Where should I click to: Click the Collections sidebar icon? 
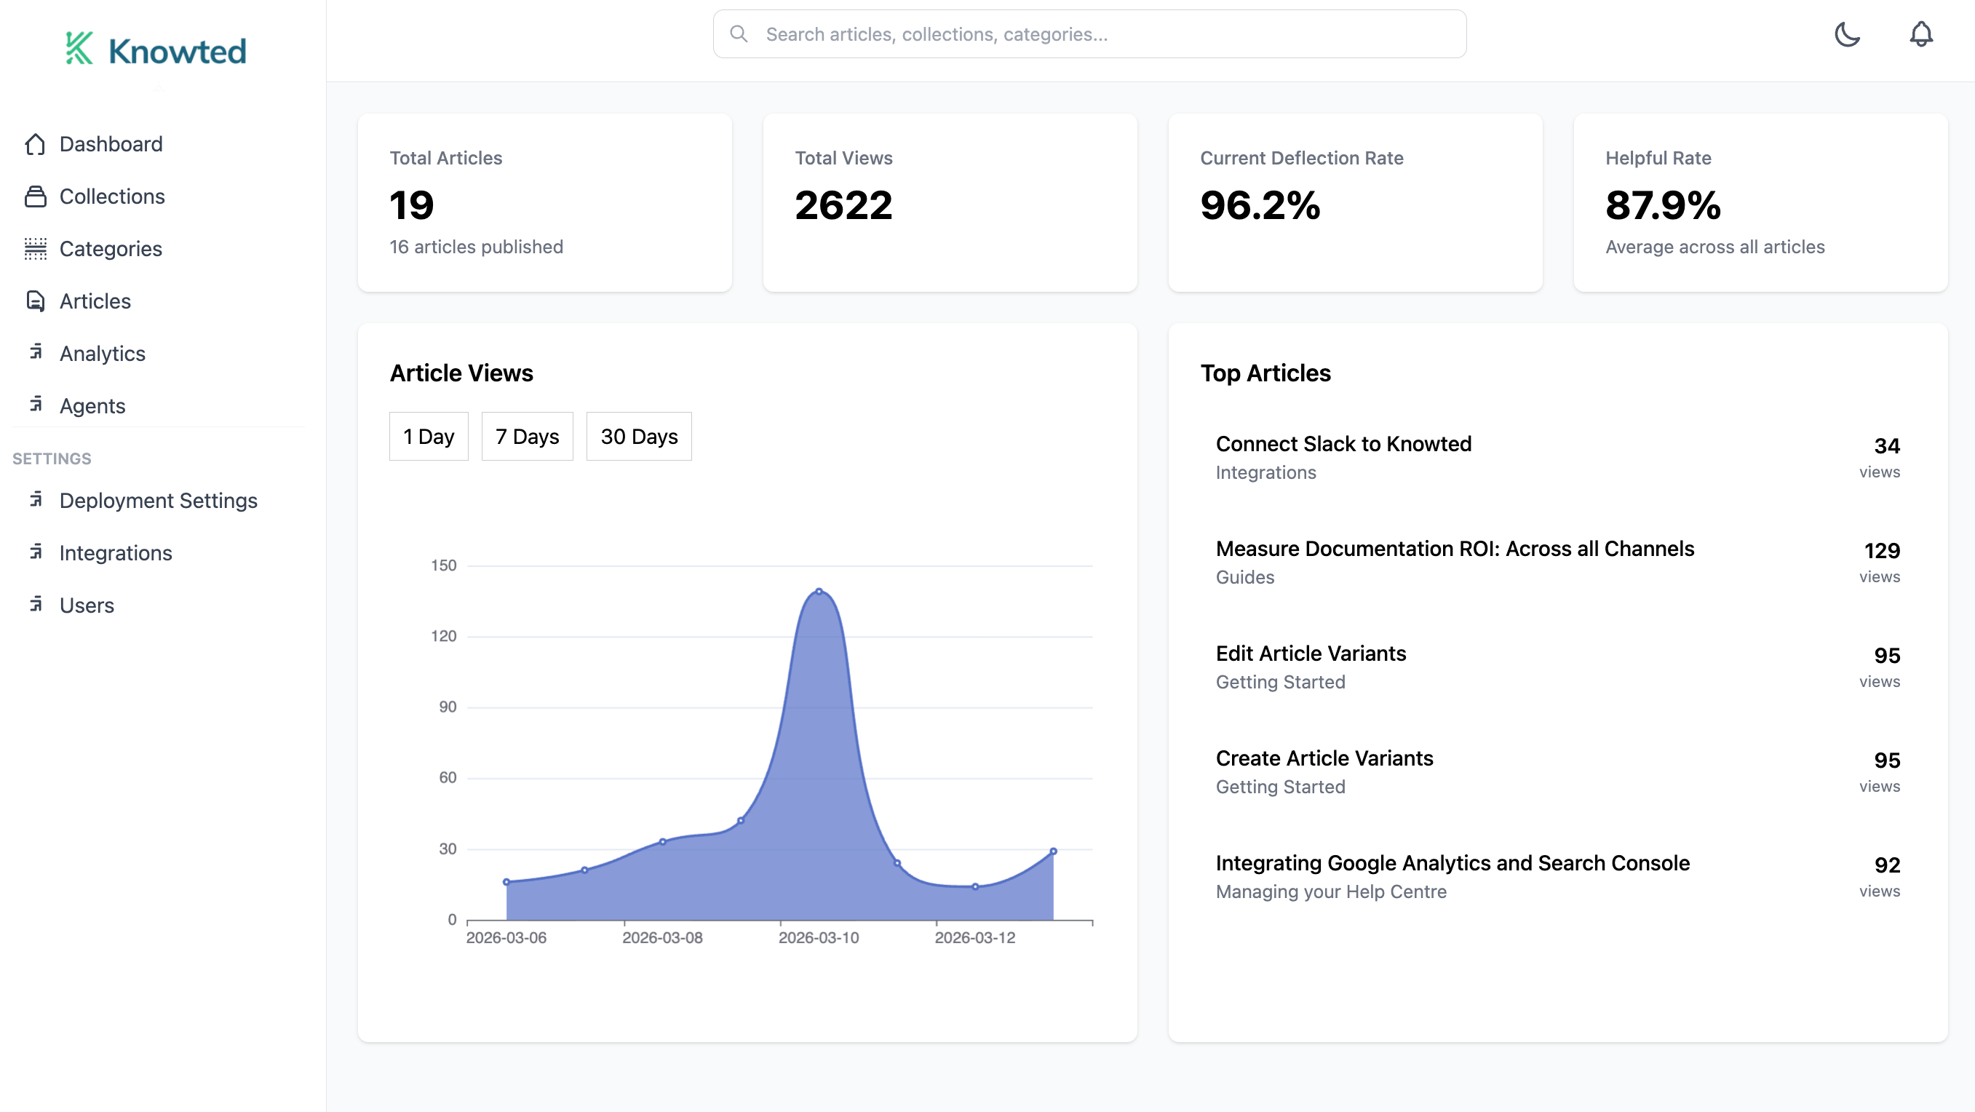[x=35, y=196]
